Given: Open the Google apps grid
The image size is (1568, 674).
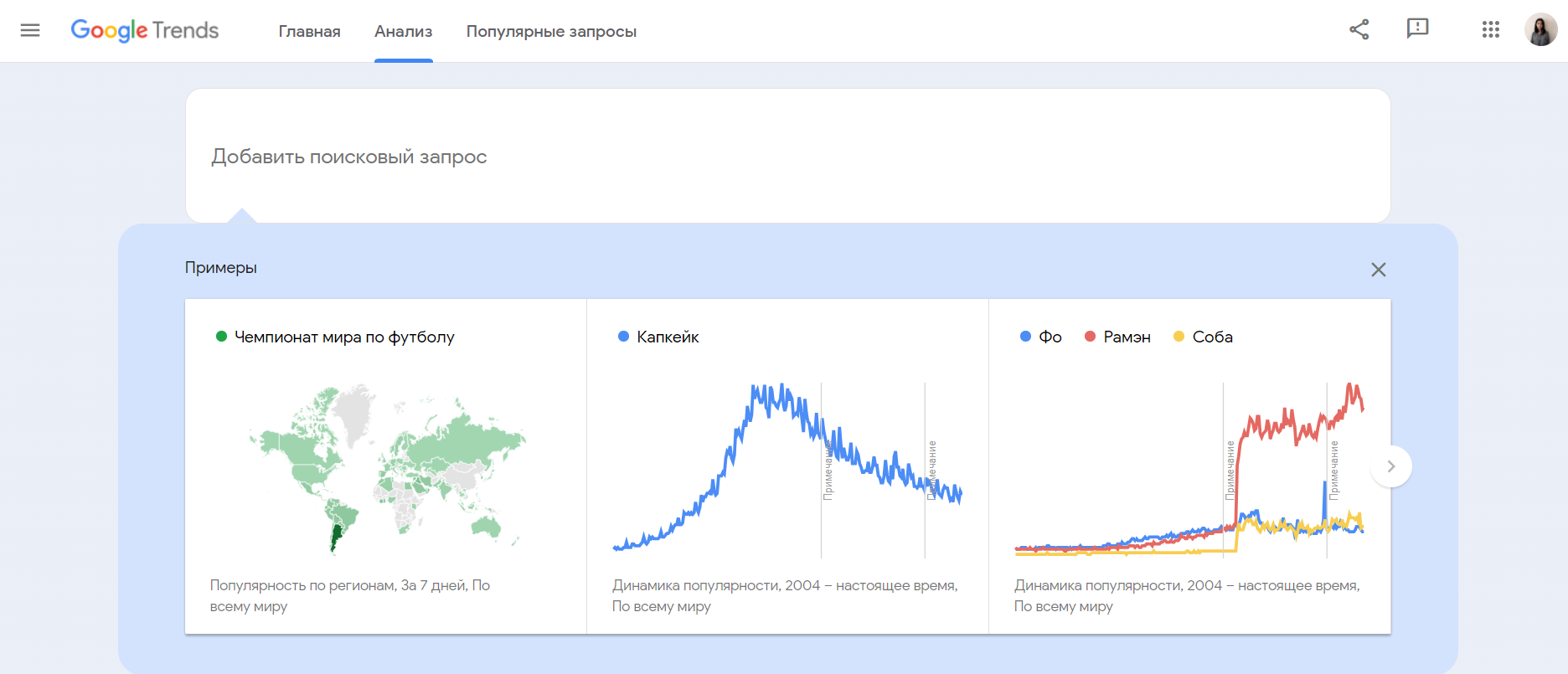Looking at the screenshot, I should (1491, 29).
